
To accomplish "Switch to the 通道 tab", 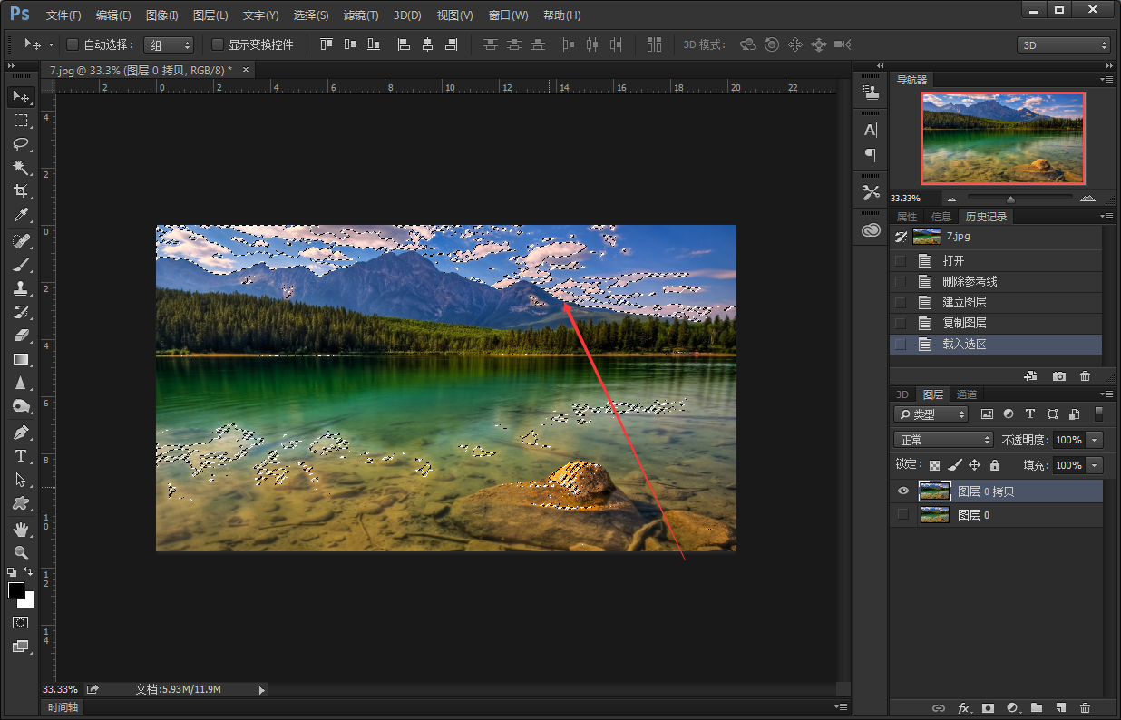I will pyautogui.click(x=967, y=394).
